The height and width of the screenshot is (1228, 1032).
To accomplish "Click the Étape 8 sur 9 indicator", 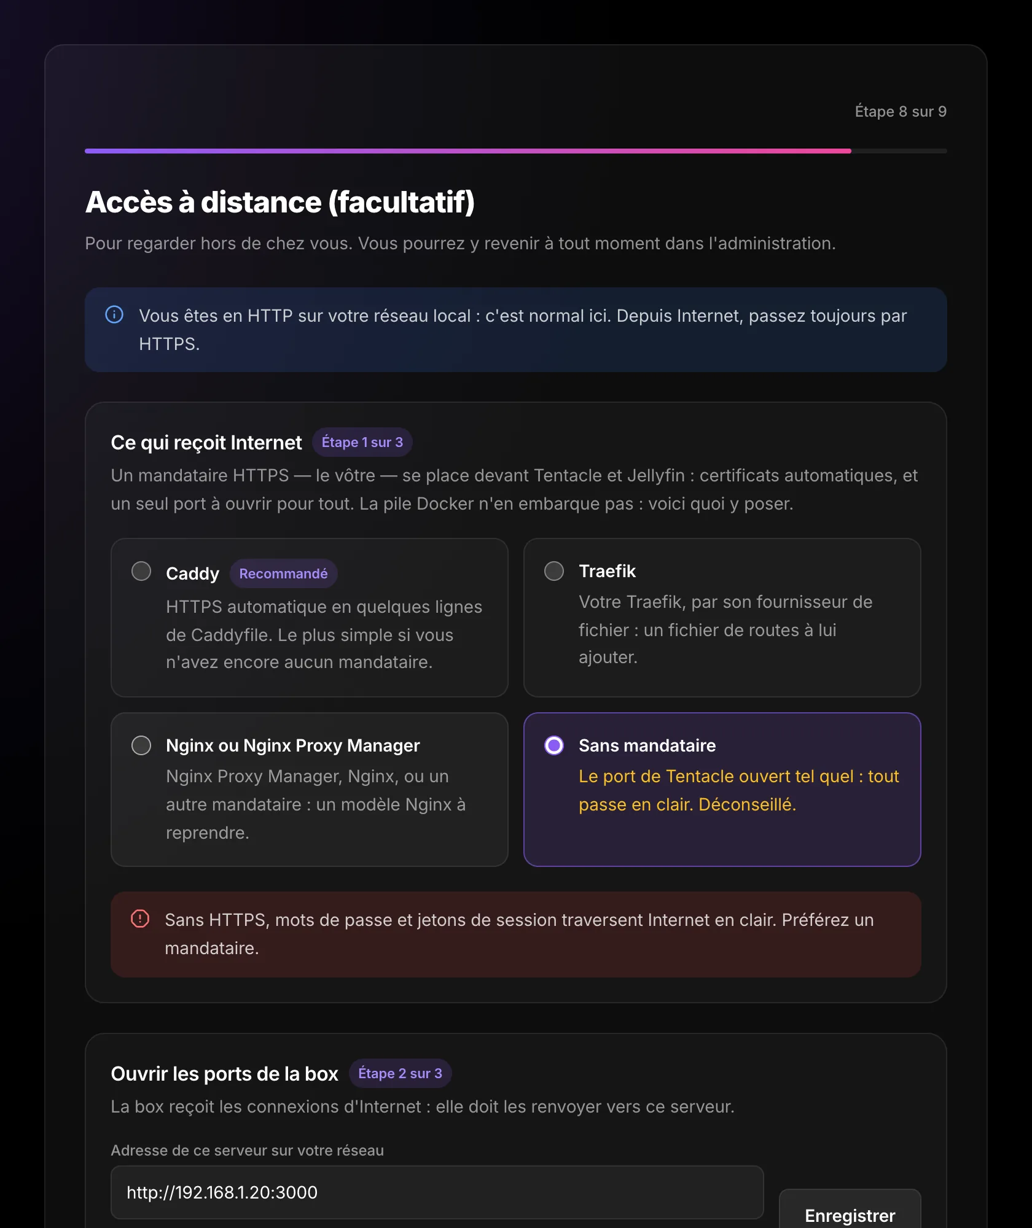I will pyautogui.click(x=901, y=112).
